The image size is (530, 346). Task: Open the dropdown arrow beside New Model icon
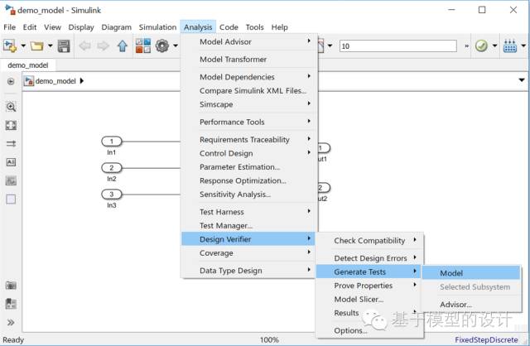point(23,46)
